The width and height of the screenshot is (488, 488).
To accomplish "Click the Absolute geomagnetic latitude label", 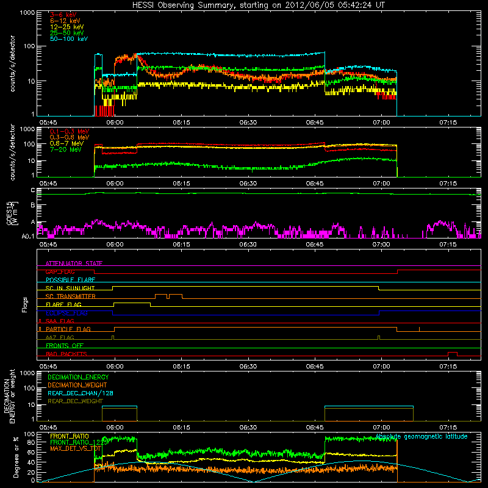I will (422, 437).
